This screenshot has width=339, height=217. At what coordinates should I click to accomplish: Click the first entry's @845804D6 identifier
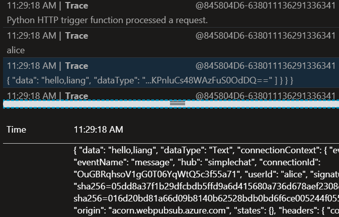[266, 6]
